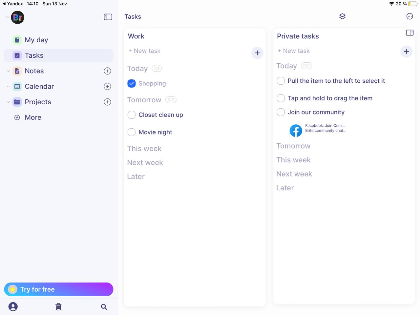This screenshot has height=315, width=420.
Task: Open the trash bin icon
Action: pos(58,307)
